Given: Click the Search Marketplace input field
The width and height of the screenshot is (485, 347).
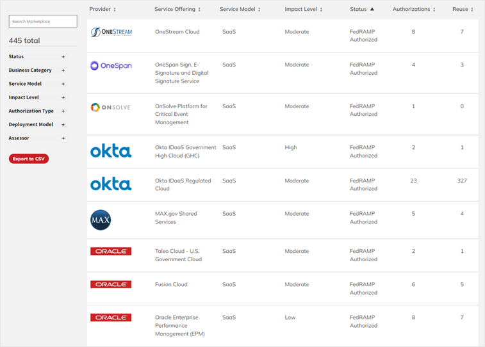Looking at the screenshot, I should tap(43, 22).
